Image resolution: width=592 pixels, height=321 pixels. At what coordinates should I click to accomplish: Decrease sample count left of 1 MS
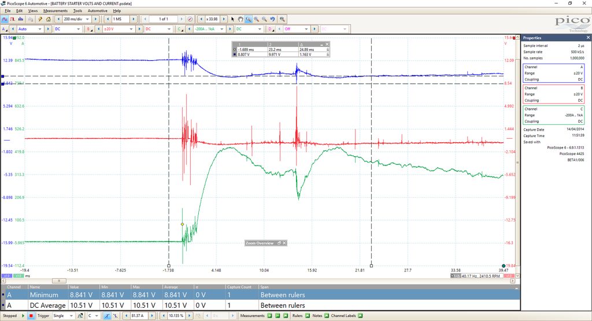coord(108,19)
